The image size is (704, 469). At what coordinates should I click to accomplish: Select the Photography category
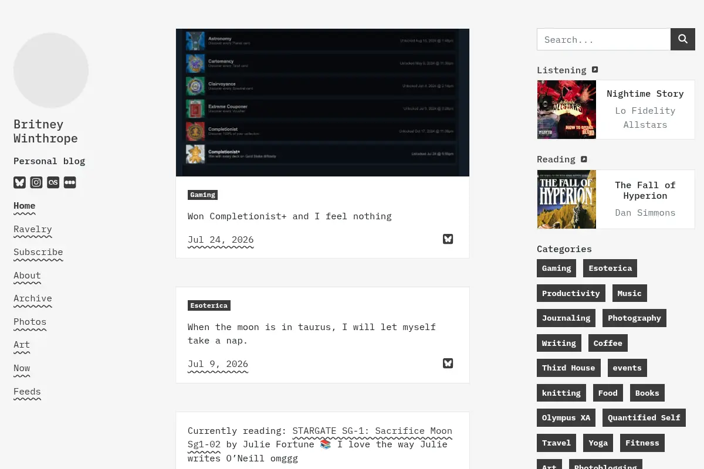634,318
